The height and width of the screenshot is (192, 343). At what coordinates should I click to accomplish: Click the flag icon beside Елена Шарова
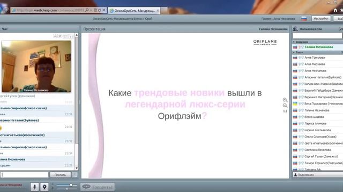coord(295,117)
